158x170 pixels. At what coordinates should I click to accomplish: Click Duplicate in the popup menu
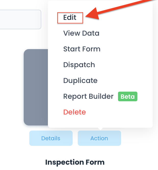coord(80,81)
